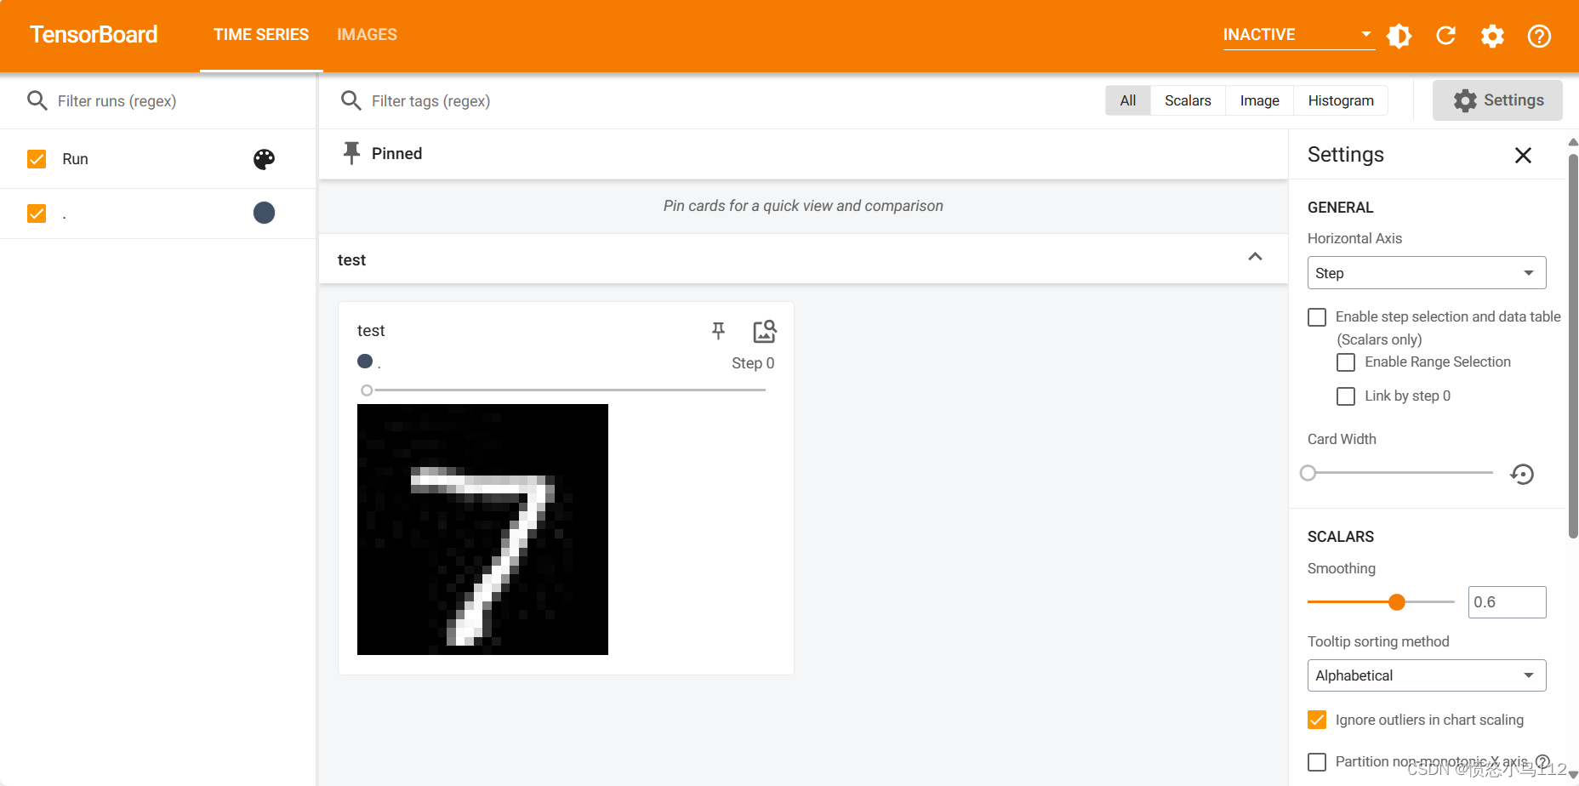The image size is (1579, 786).
Task: Open the INACTIVE plugins dropdown
Action: pos(1298,35)
